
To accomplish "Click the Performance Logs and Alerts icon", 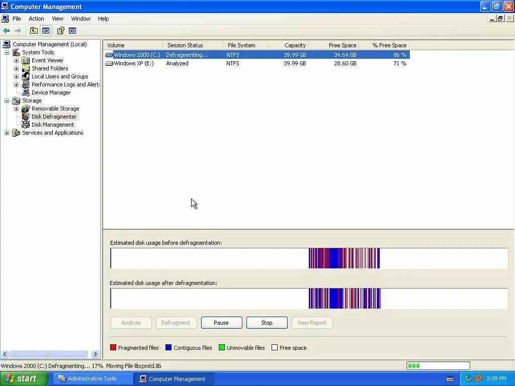I will tap(26, 84).
